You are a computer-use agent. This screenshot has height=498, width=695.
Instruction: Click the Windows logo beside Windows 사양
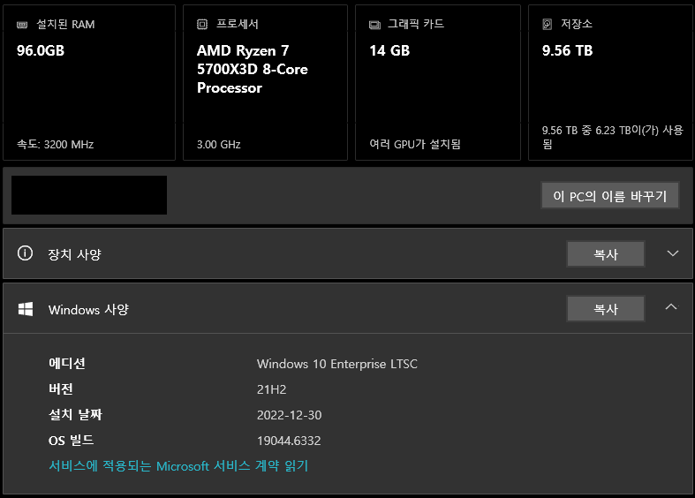coord(26,309)
